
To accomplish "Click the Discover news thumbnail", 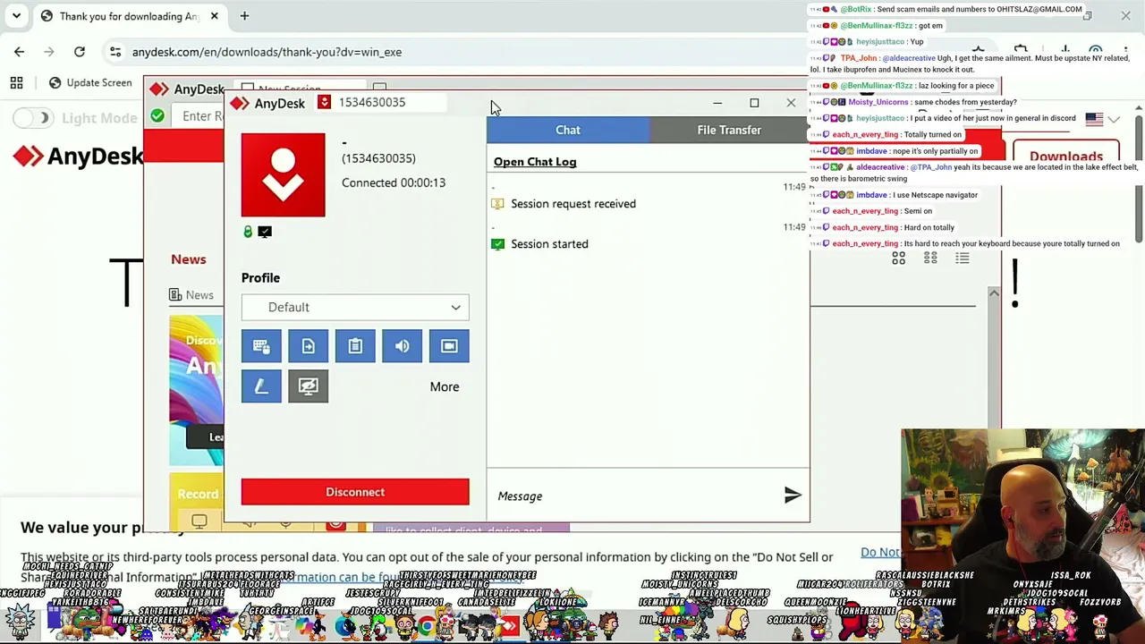I will click(x=197, y=390).
